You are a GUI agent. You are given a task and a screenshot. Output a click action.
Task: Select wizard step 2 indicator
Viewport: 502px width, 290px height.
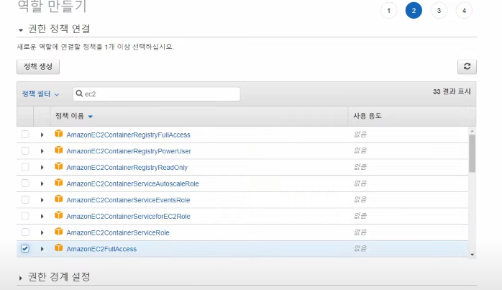[x=414, y=11]
